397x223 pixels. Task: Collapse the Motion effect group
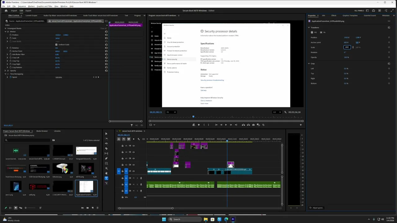pos(5,32)
